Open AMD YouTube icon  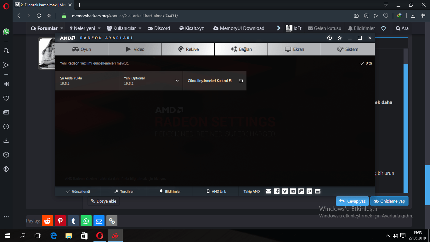point(293,191)
